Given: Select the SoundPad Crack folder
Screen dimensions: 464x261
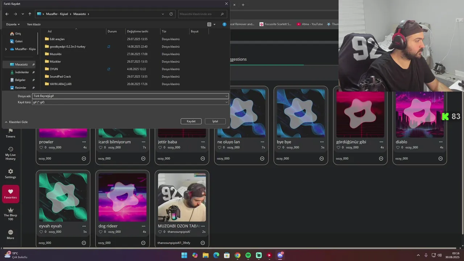Looking at the screenshot, I should pos(60,76).
